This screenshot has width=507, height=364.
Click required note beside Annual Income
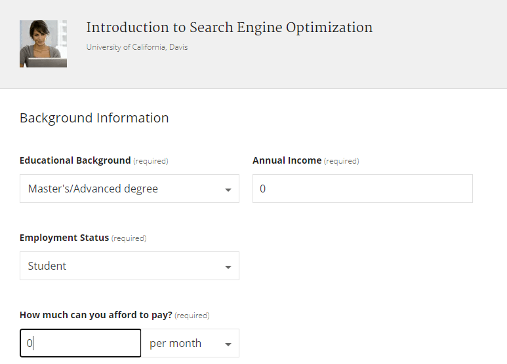pos(342,161)
